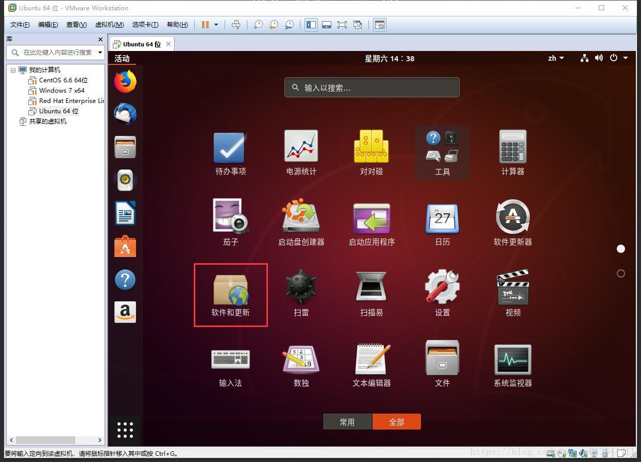Open 选项卡(T) menu
Viewport: 641px width, 462px height.
(145, 25)
